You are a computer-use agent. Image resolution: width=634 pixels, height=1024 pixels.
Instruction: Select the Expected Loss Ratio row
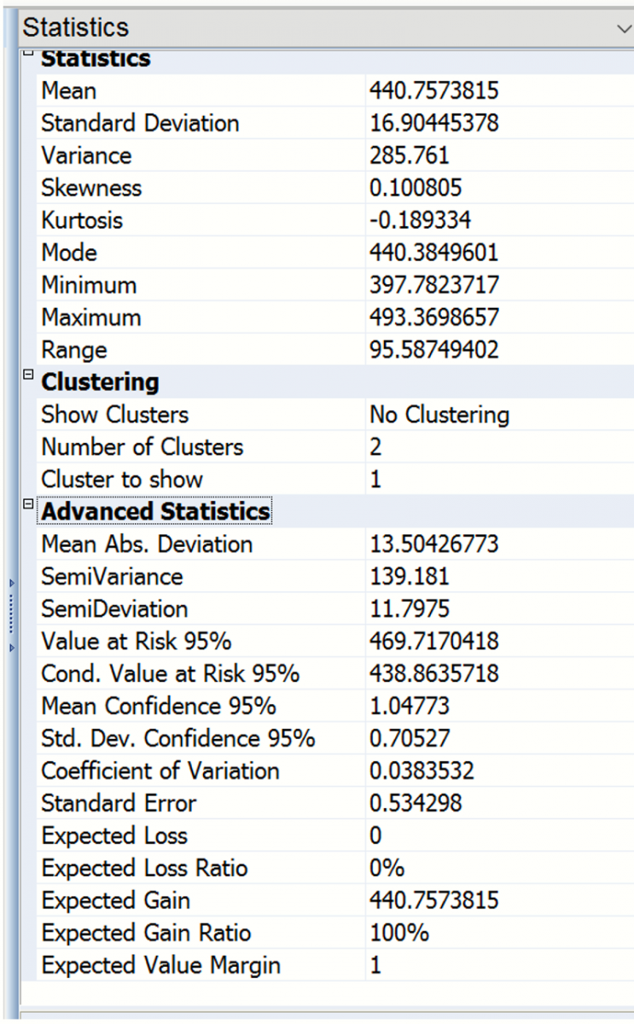pos(144,869)
